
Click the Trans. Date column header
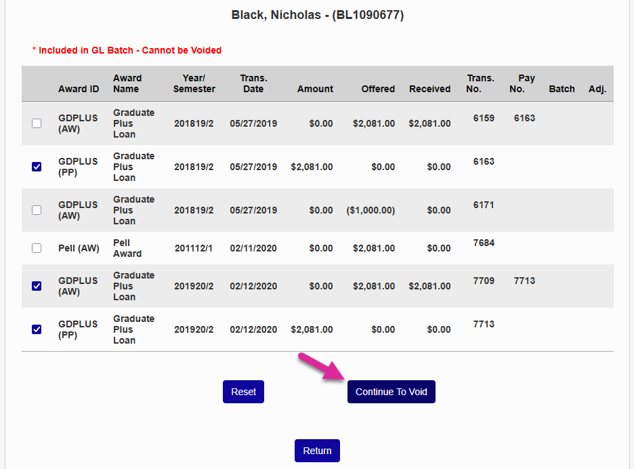click(253, 83)
